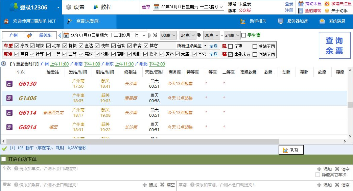Toggle the 高铁 train type checkbox
This screenshot has width=353, height=191.
pos(17,46)
